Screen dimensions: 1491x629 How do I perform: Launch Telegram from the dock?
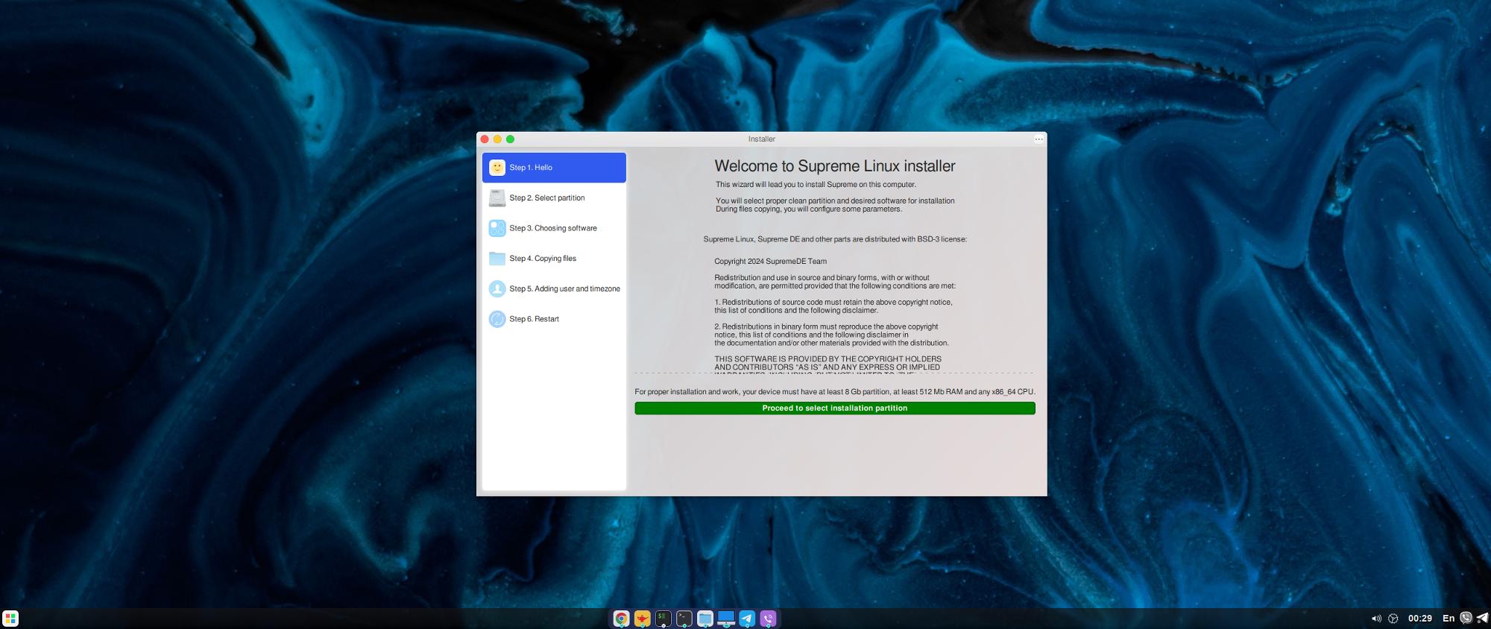pos(747,618)
